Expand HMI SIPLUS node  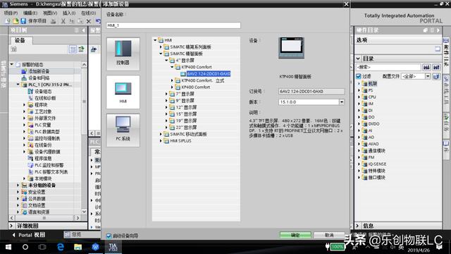coord(161,140)
